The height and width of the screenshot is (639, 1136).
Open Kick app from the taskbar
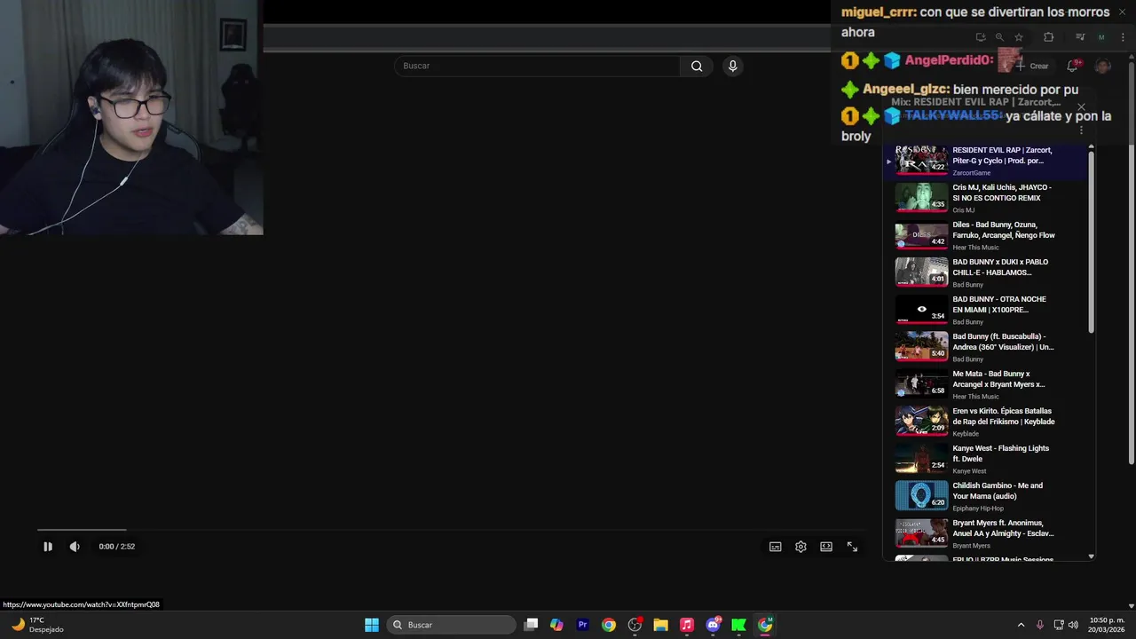tap(738, 625)
